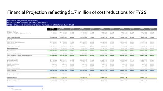Select the 'FY2030 Projected' column header
The width and height of the screenshot is (163, 91).
pyautogui.click(x=142, y=29)
